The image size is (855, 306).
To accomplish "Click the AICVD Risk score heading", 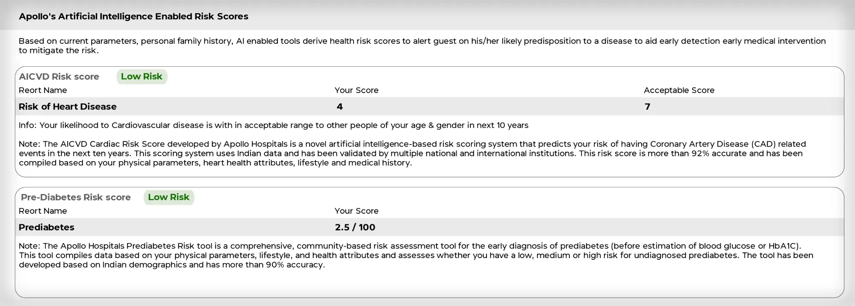I will (x=59, y=76).
